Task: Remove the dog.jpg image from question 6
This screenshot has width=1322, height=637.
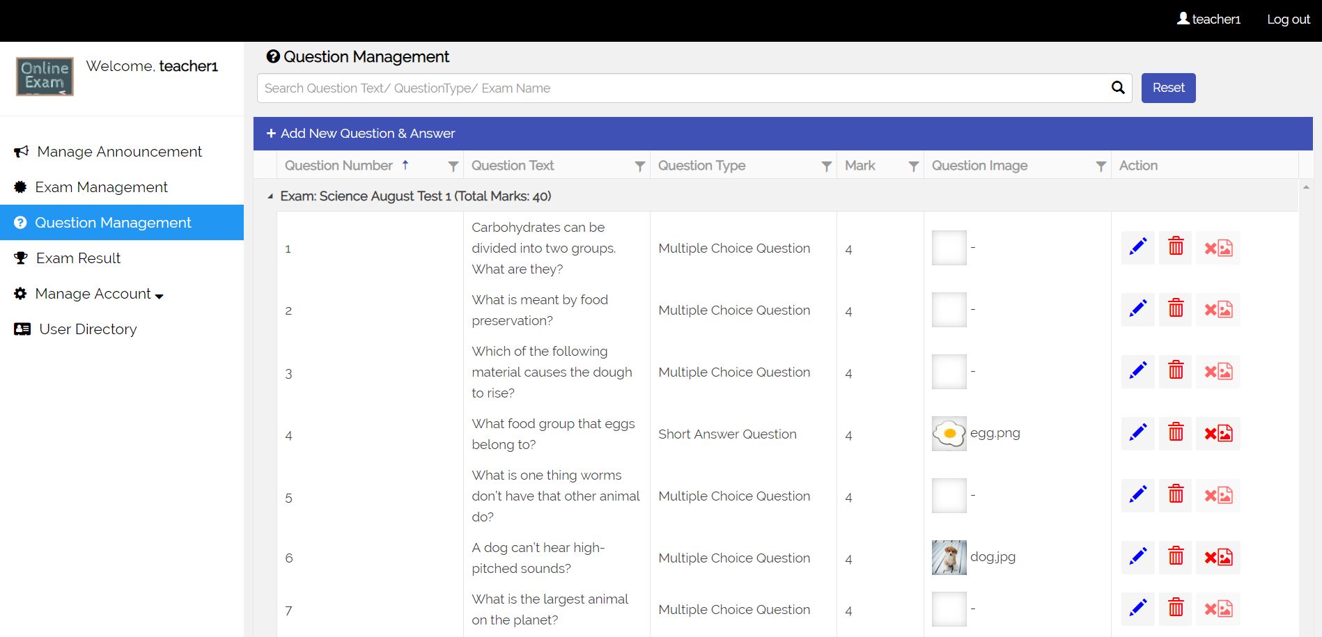Action: [1218, 558]
